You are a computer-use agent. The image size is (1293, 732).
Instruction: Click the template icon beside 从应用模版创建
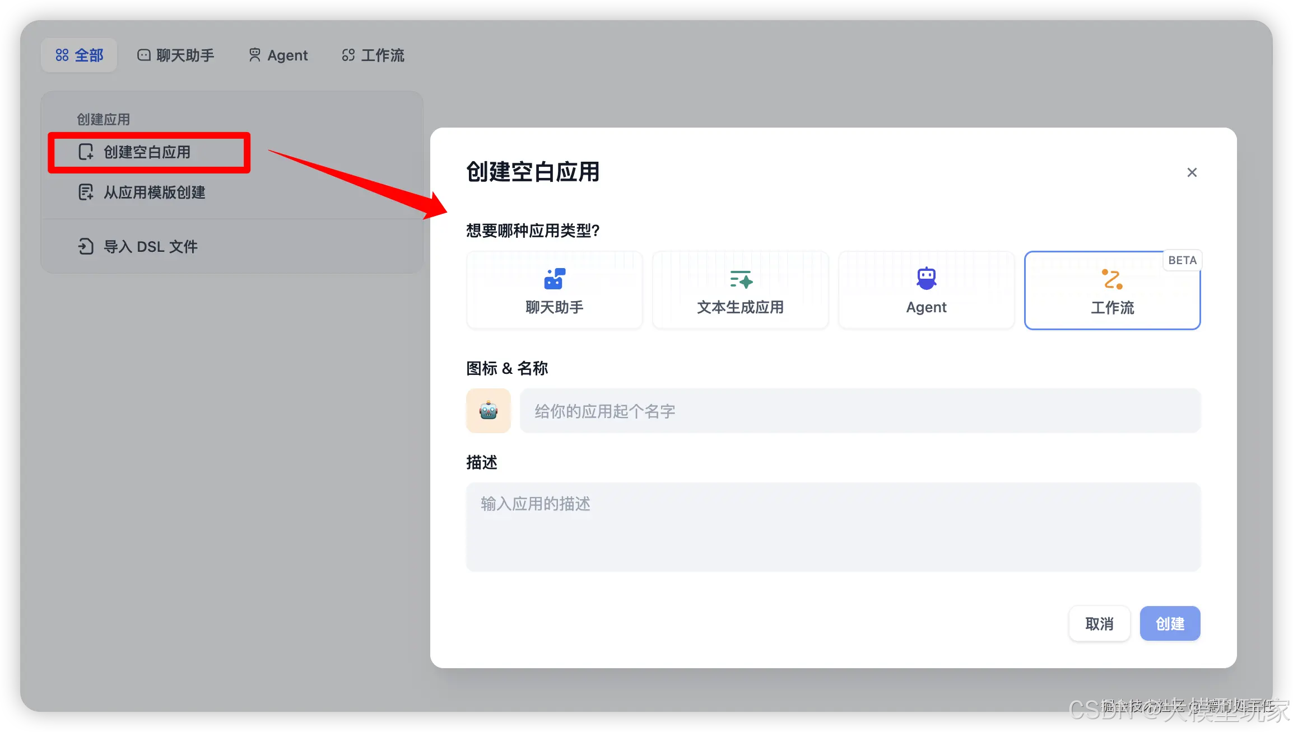click(x=85, y=192)
